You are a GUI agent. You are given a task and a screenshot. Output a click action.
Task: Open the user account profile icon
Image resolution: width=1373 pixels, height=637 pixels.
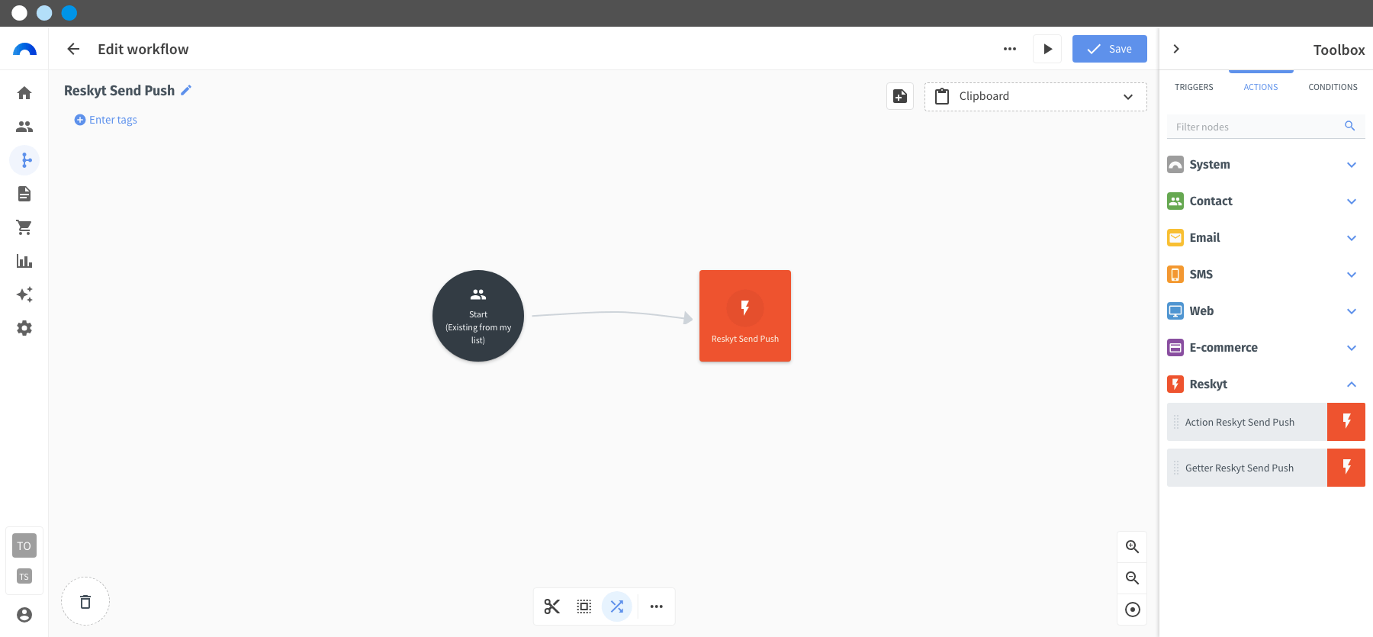[x=24, y=615]
